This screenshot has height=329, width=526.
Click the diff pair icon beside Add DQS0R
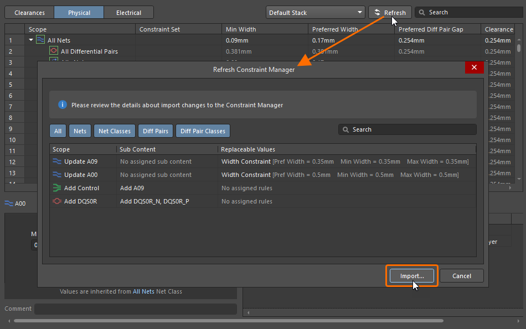(57, 201)
